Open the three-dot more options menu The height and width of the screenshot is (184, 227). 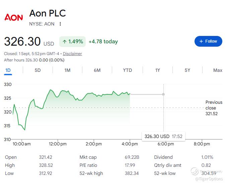click(60, 24)
